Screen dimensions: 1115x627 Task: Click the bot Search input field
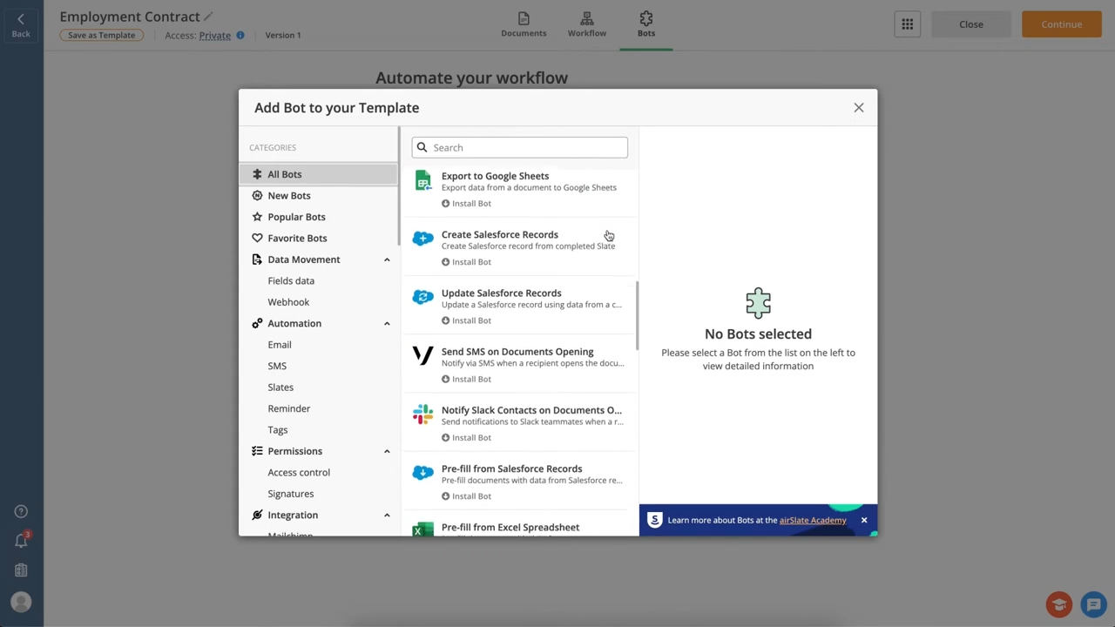point(520,147)
